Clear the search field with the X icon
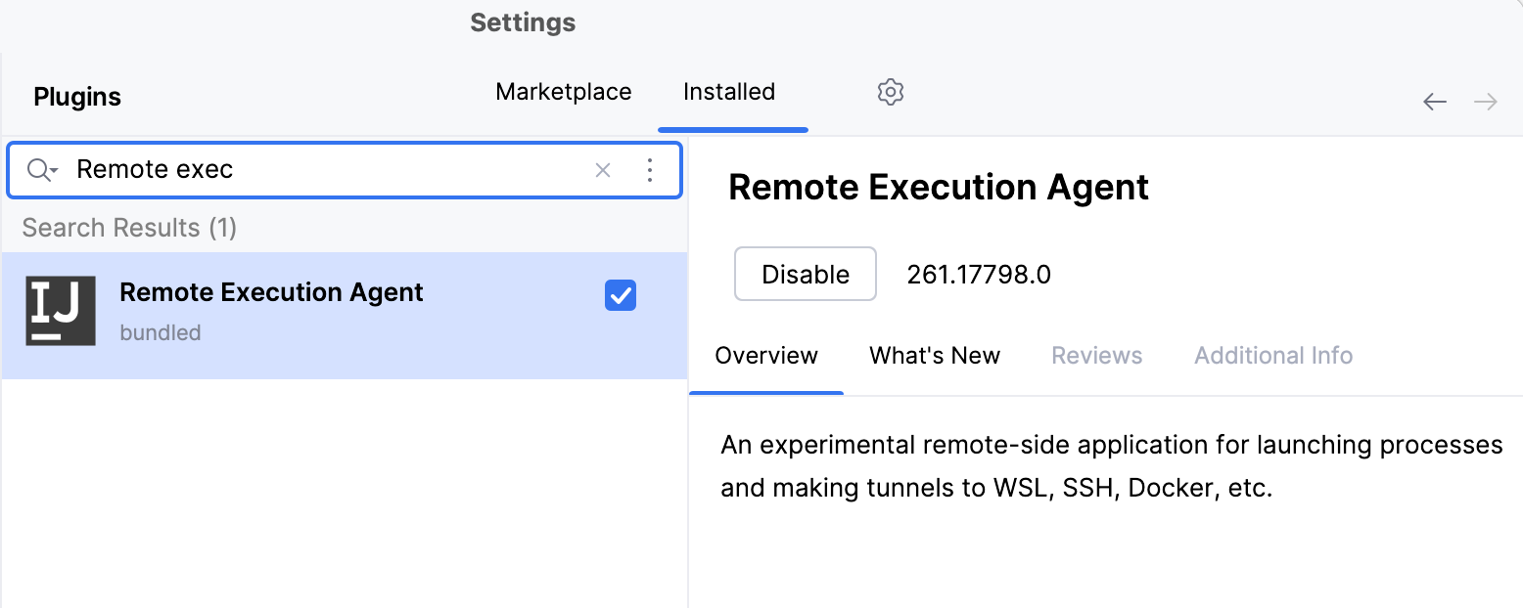 tap(603, 170)
